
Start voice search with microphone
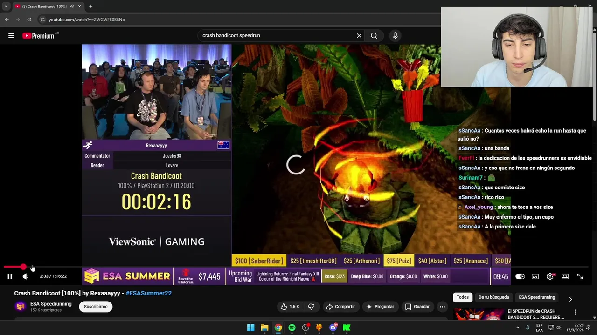tap(395, 35)
